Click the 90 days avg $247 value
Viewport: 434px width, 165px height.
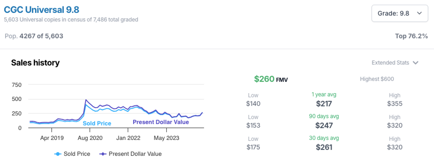324,125
